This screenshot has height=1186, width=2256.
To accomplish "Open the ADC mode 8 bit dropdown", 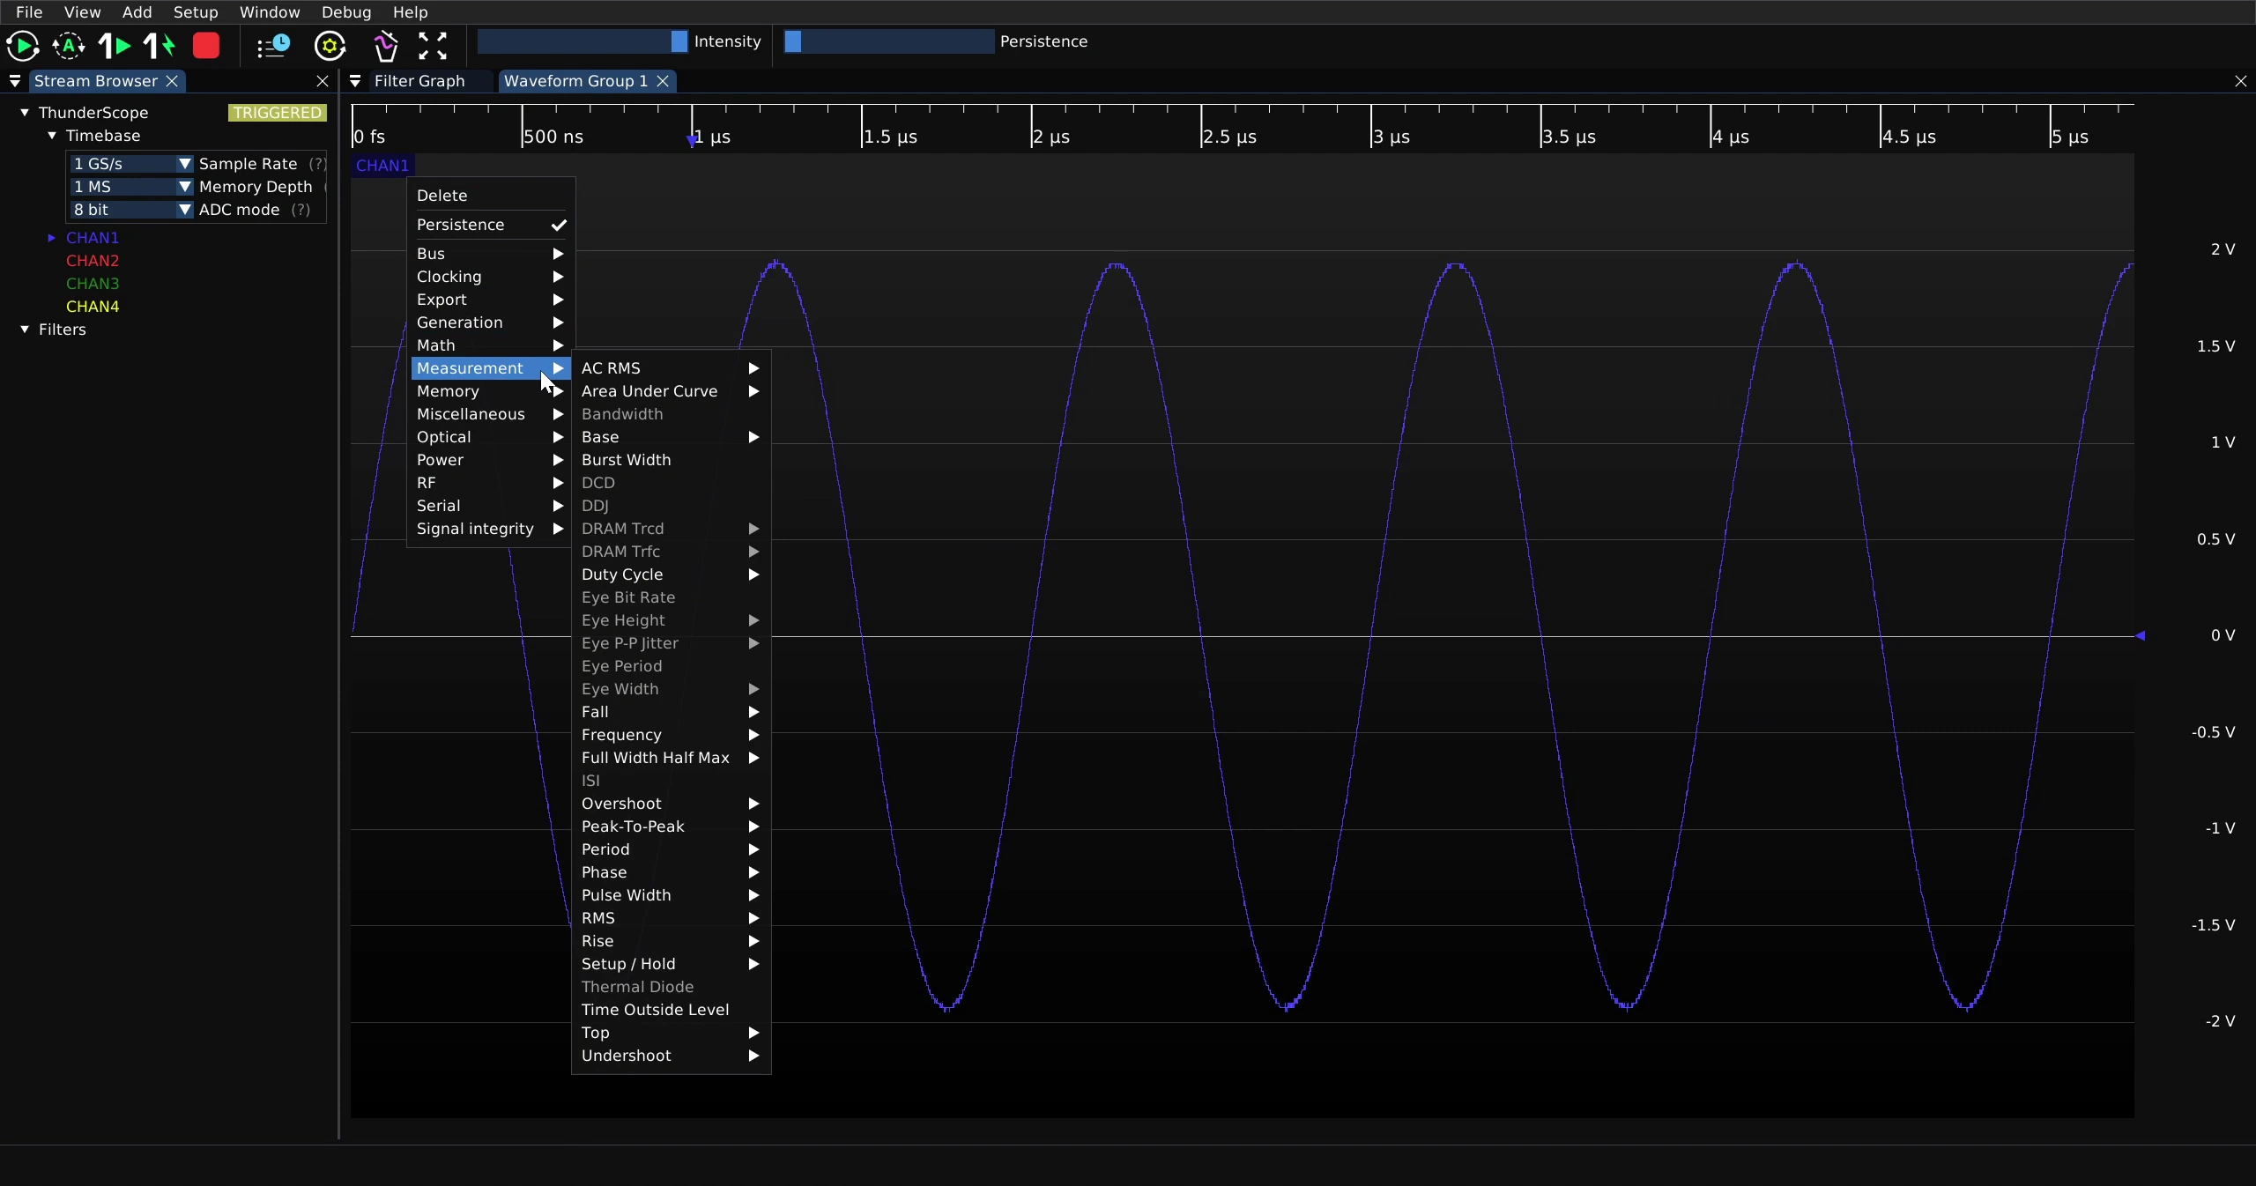I will (131, 210).
